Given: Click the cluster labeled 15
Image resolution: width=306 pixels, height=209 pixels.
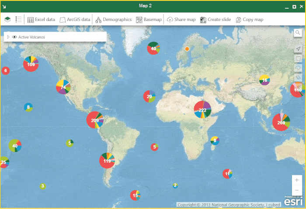Looking at the screenshot, I should point(135,195).
